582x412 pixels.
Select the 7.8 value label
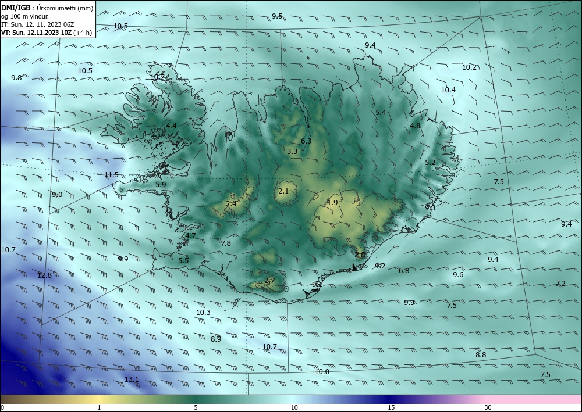[226, 243]
